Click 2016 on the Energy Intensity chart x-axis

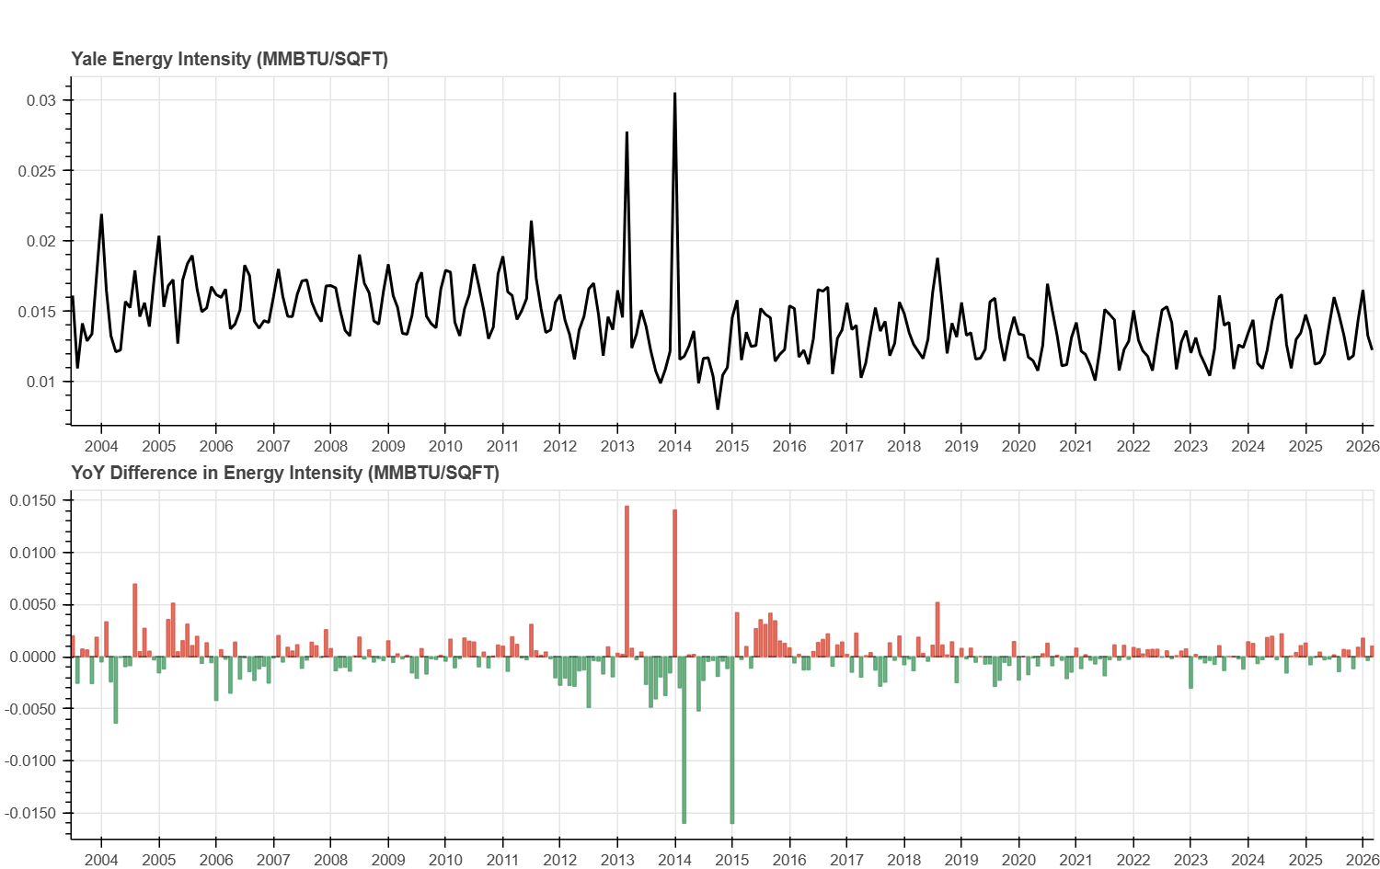pos(789,446)
